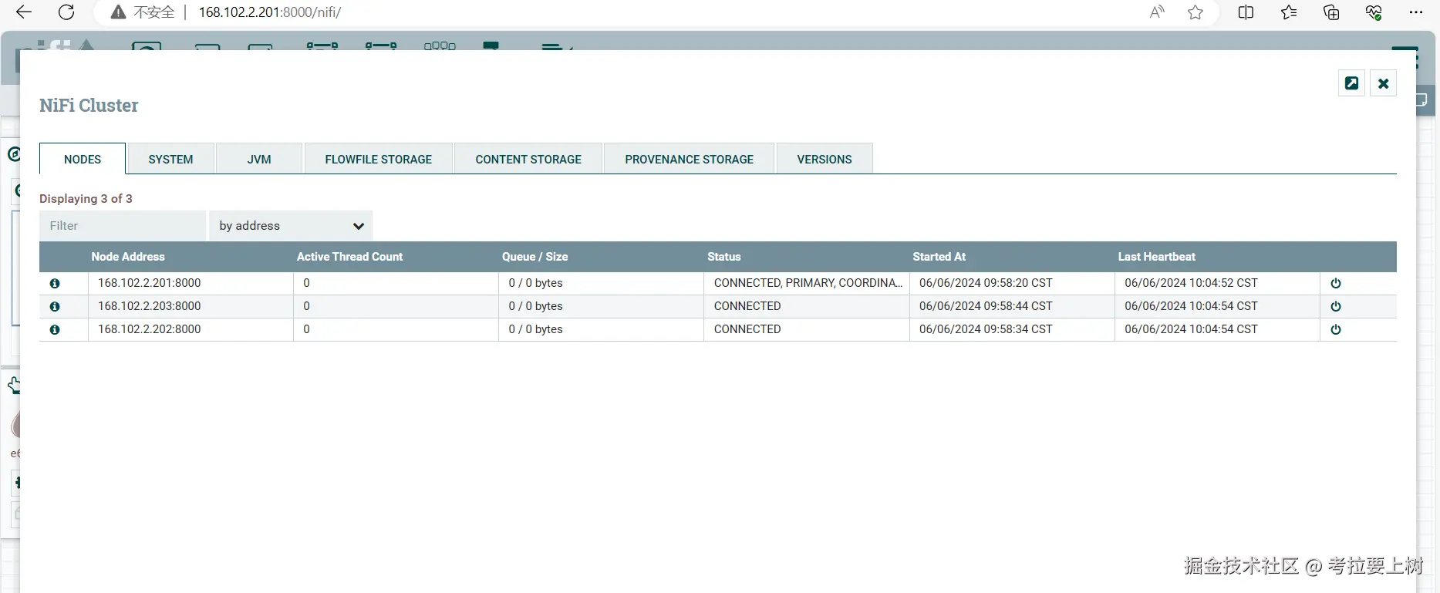Click the browser back arrow
Image resolution: width=1440 pixels, height=593 pixels.
point(24,12)
